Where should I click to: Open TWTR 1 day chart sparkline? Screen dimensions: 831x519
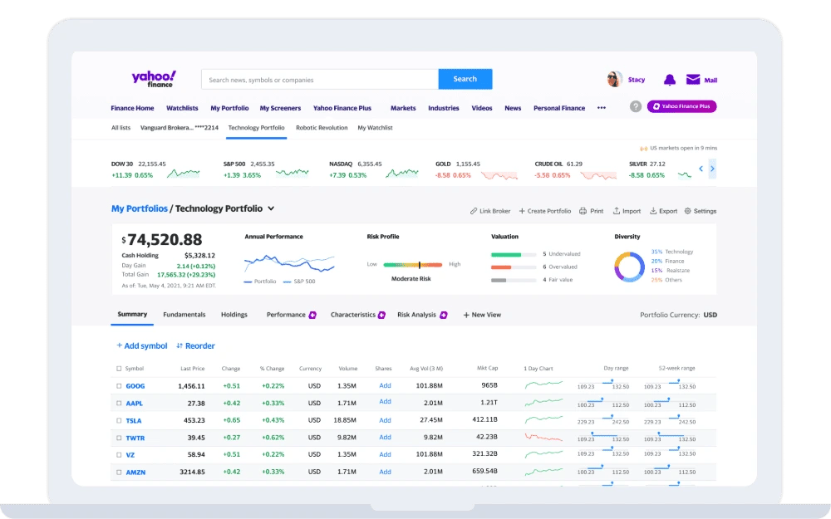543,438
